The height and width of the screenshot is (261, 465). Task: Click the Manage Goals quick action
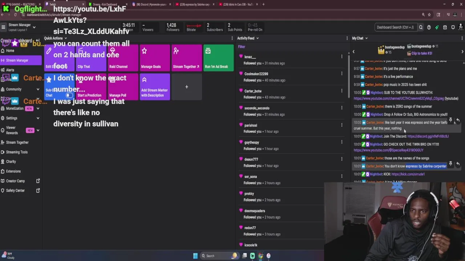[x=155, y=58]
